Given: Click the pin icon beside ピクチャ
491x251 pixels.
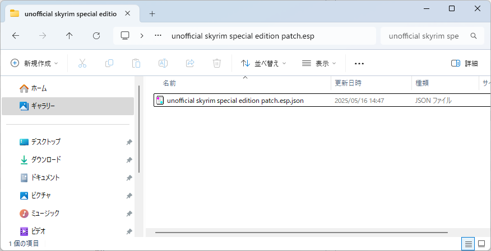Looking at the screenshot, I should pos(129,196).
